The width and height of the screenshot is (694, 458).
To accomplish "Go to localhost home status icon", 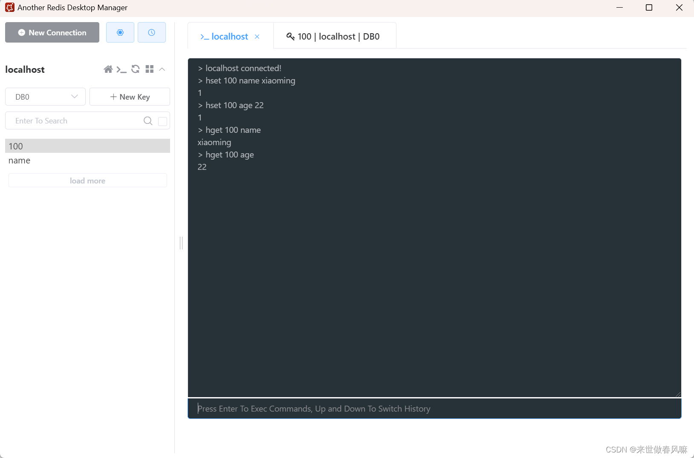I will click(x=108, y=69).
